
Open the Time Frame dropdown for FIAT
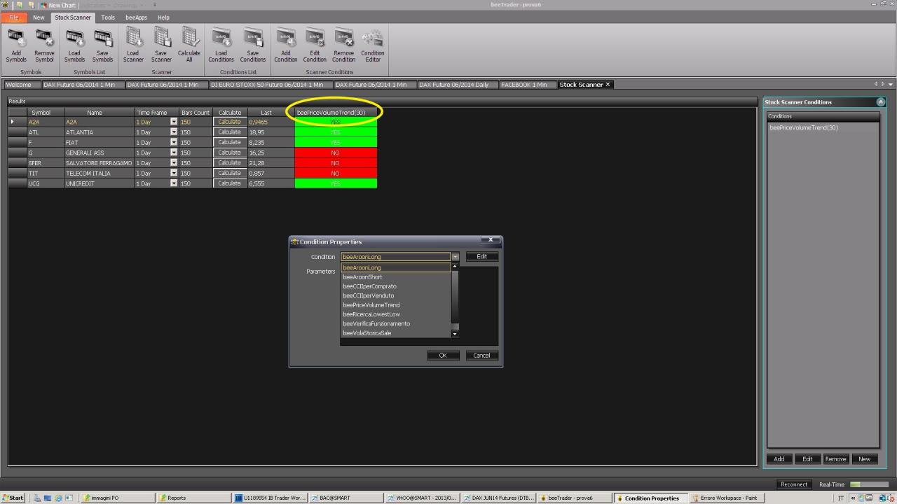[x=174, y=142]
